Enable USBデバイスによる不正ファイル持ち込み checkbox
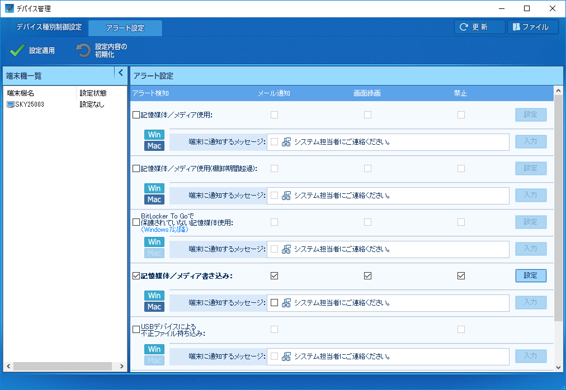566x390 pixels. 136,330
